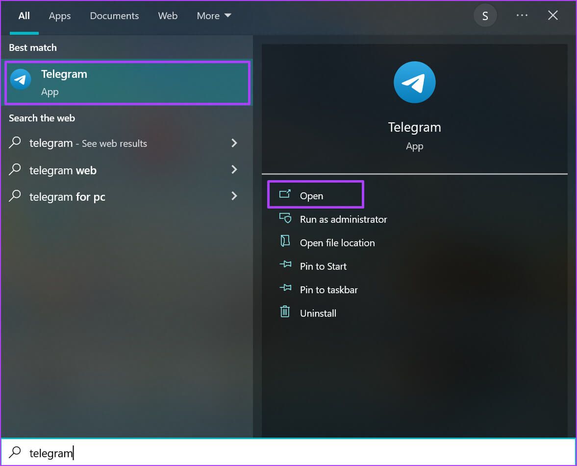Click the search box magnifier icon
577x466 pixels.
click(x=15, y=452)
